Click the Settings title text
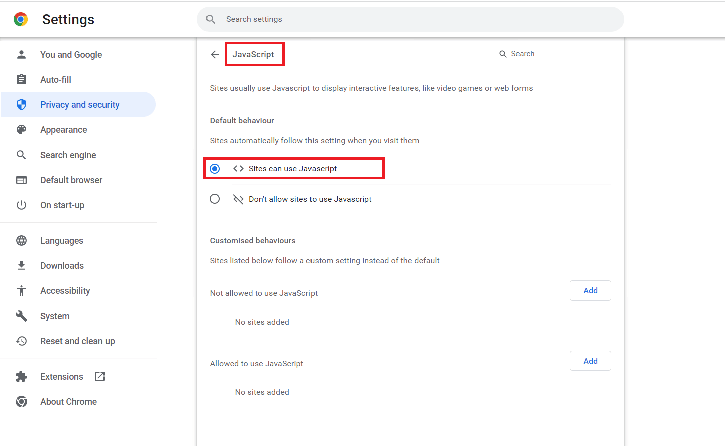 [x=68, y=19]
